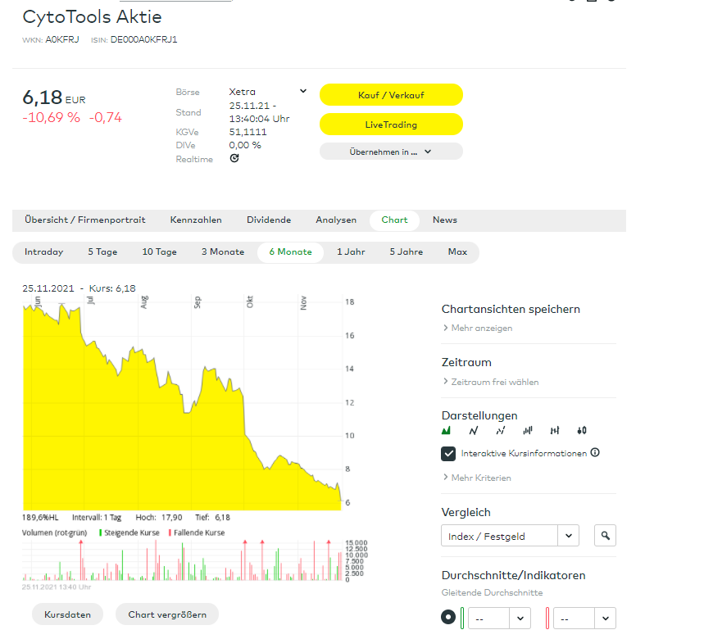
Task: Select the 5 Jahre time range
Action: (407, 252)
